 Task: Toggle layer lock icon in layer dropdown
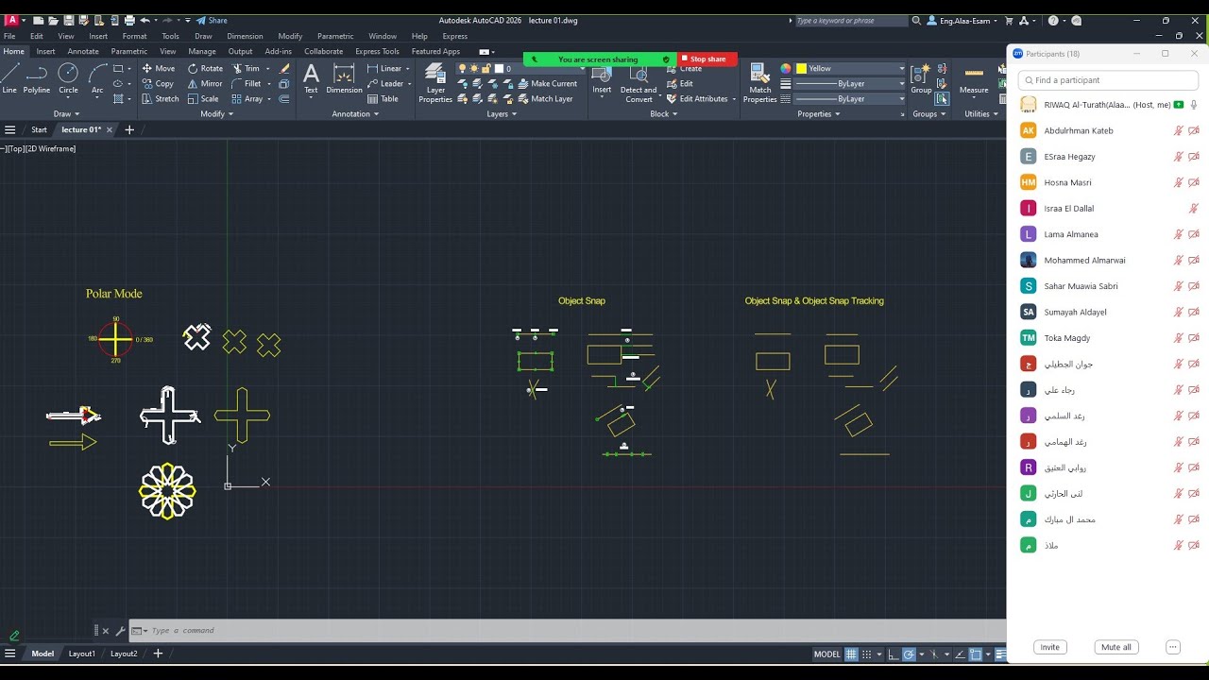click(485, 68)
